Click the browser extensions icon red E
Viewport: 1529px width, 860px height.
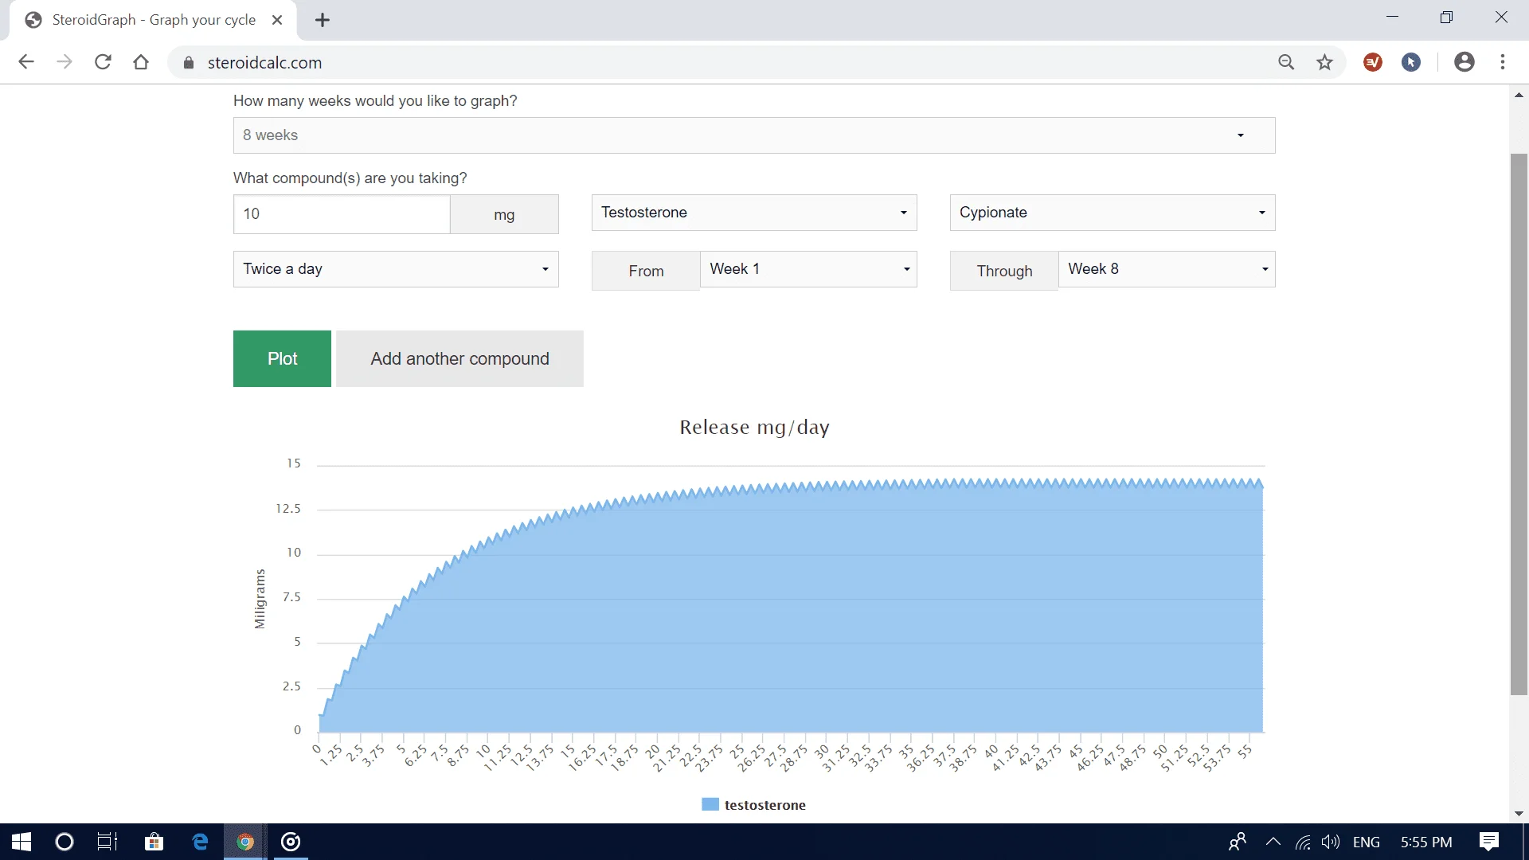1373,62
